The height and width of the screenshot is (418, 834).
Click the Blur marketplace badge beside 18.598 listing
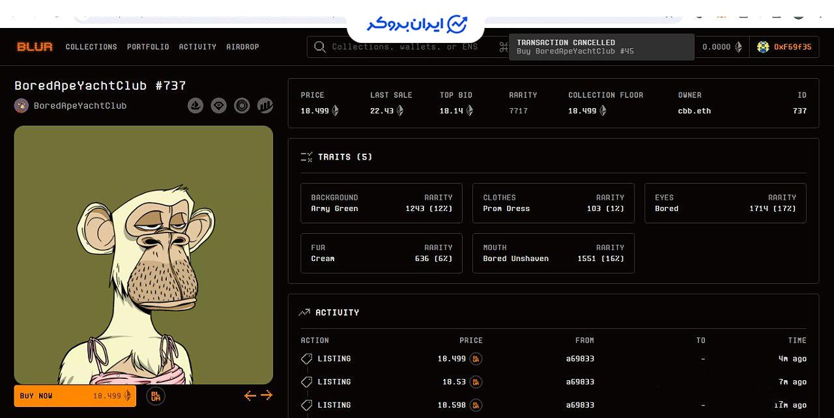(476, 405)
